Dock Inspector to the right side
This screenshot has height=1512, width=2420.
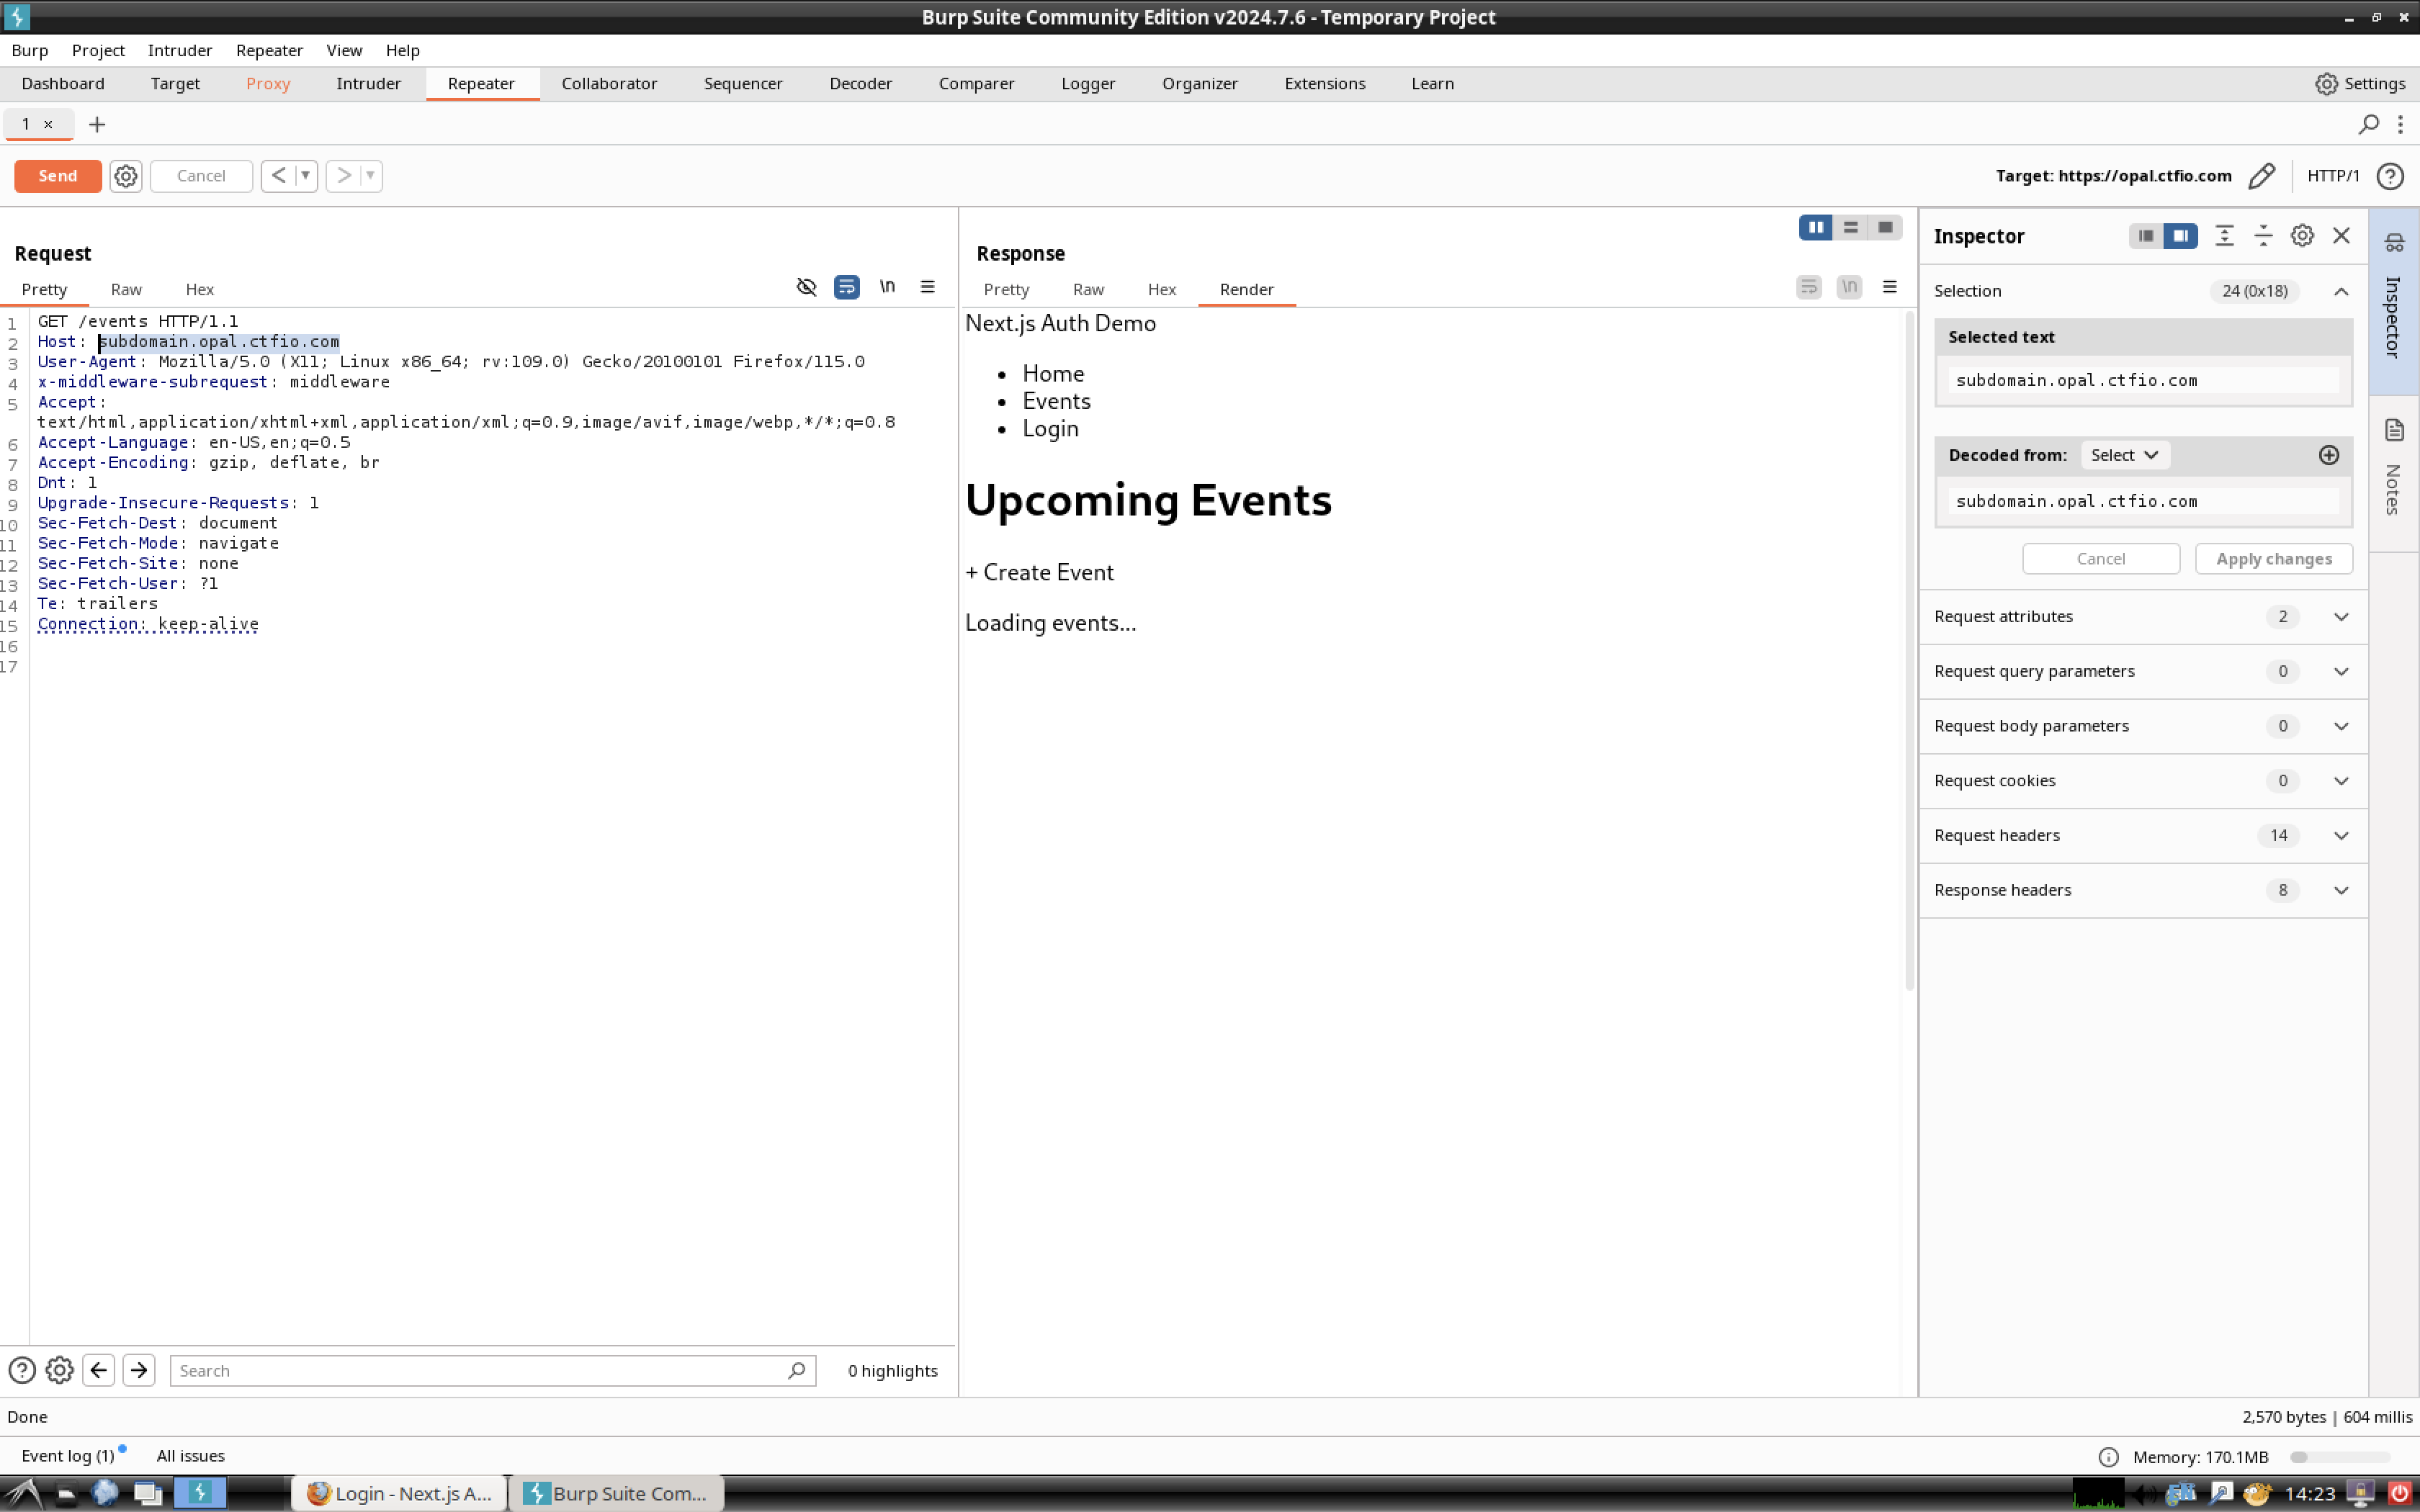point(2180,236)
